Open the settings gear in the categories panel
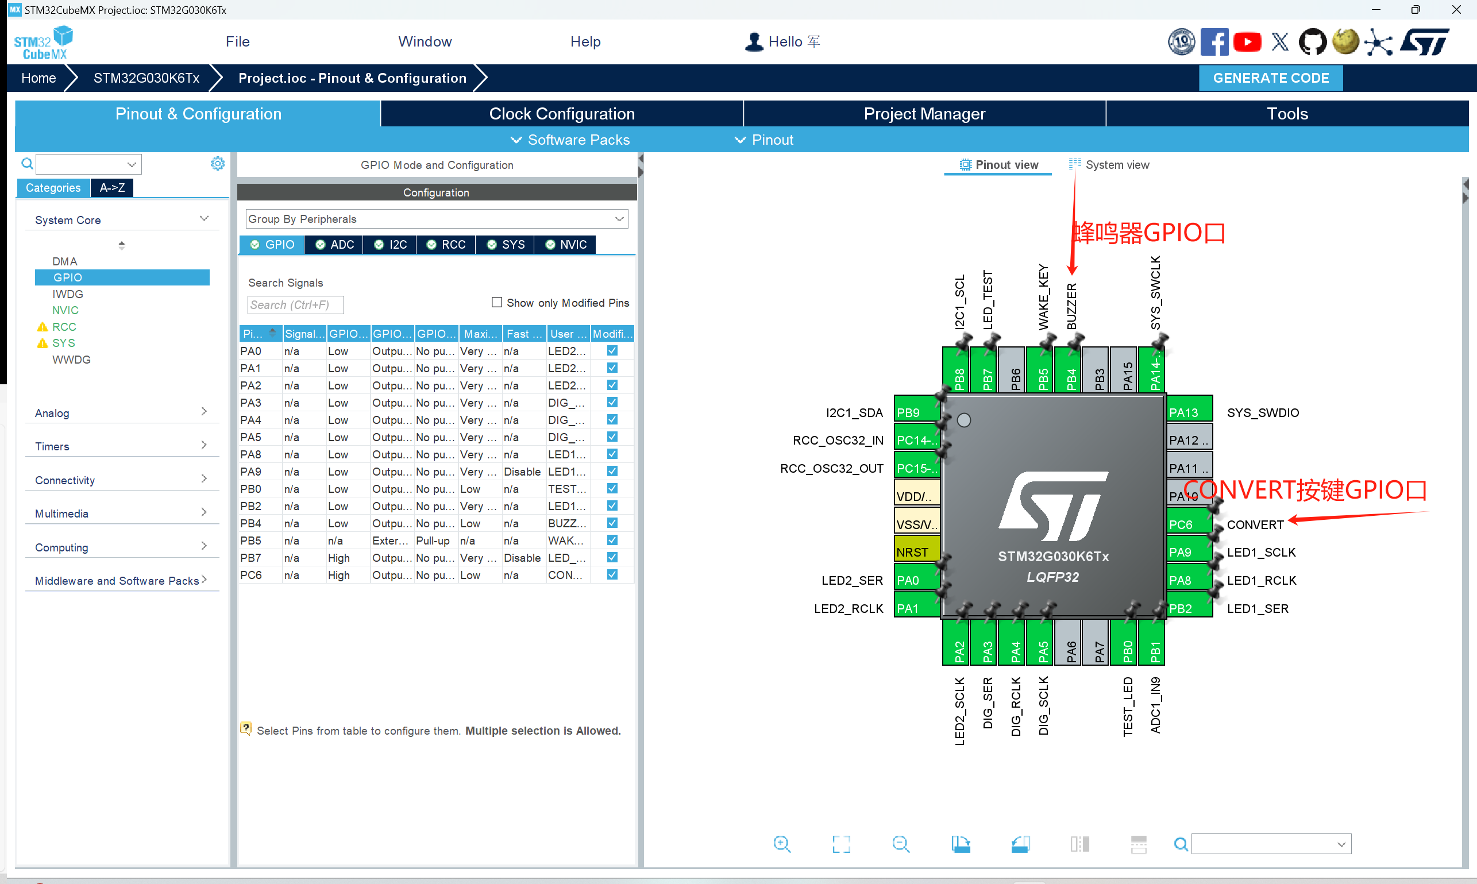Viewport: 1477px width, 884px height. (x=218, y=163)
